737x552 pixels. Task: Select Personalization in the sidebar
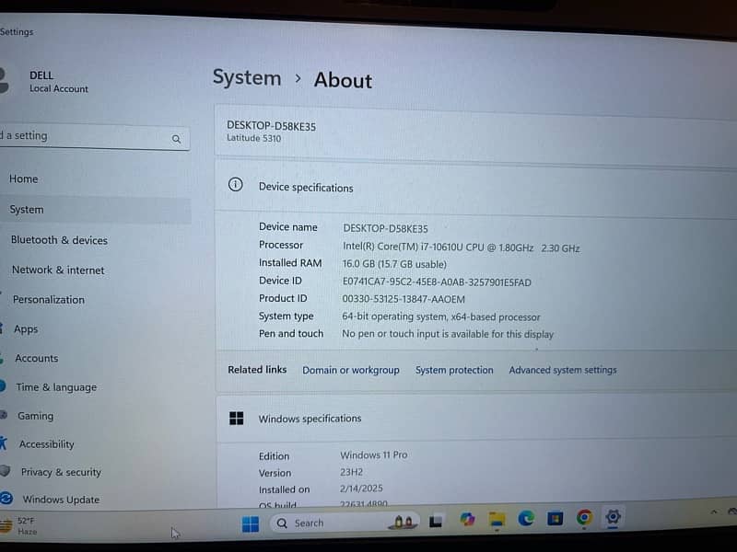pyautogui.click(x=49, y=299)
